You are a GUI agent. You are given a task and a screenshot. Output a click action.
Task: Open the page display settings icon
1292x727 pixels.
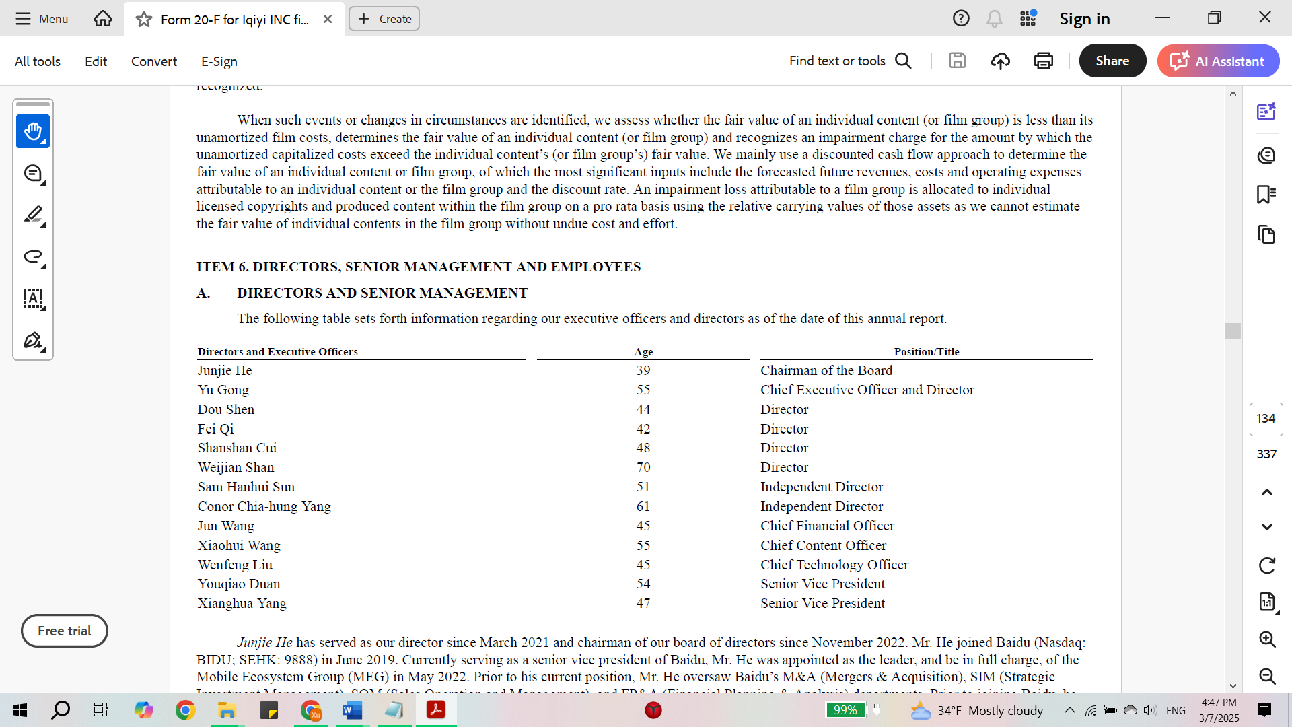(x=1267, y=602)
